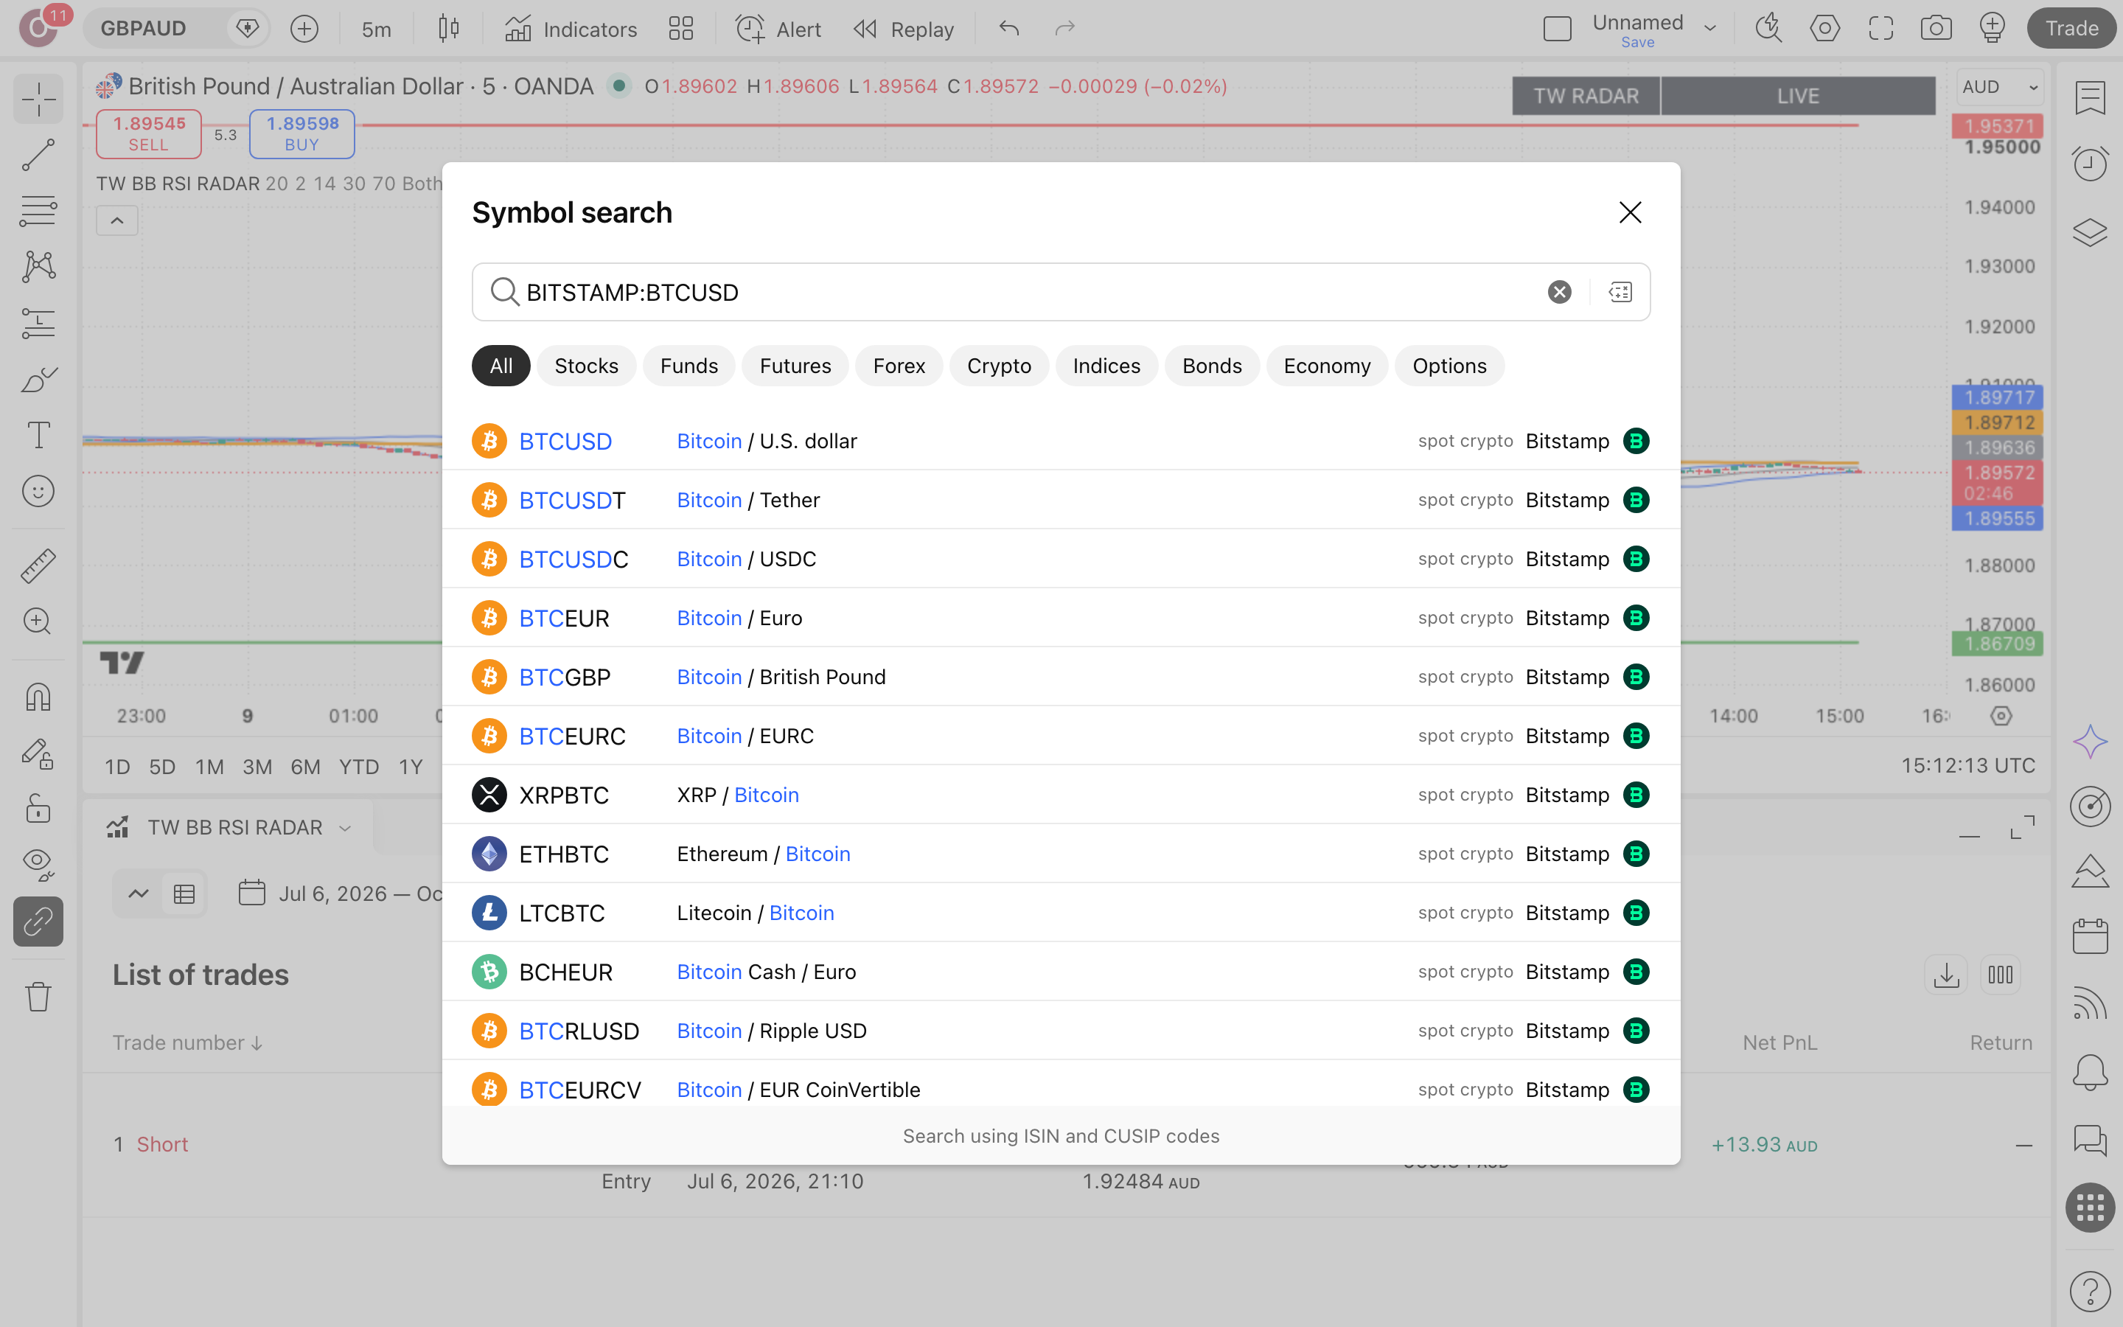Viewport: 2123px width, 1327px height.
Task: Click the Trade button
Action: [x=2071, y=29]
